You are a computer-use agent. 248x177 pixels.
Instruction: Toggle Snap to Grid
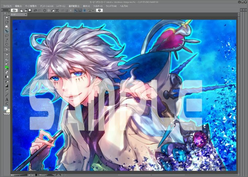click(85, 11)
